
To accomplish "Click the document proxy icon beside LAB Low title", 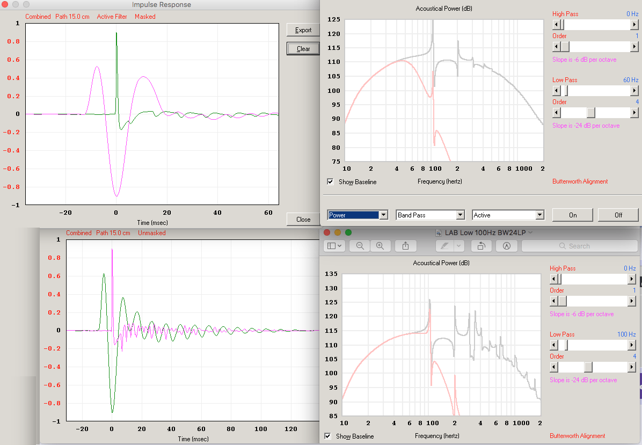I will [x=438, y=232].
